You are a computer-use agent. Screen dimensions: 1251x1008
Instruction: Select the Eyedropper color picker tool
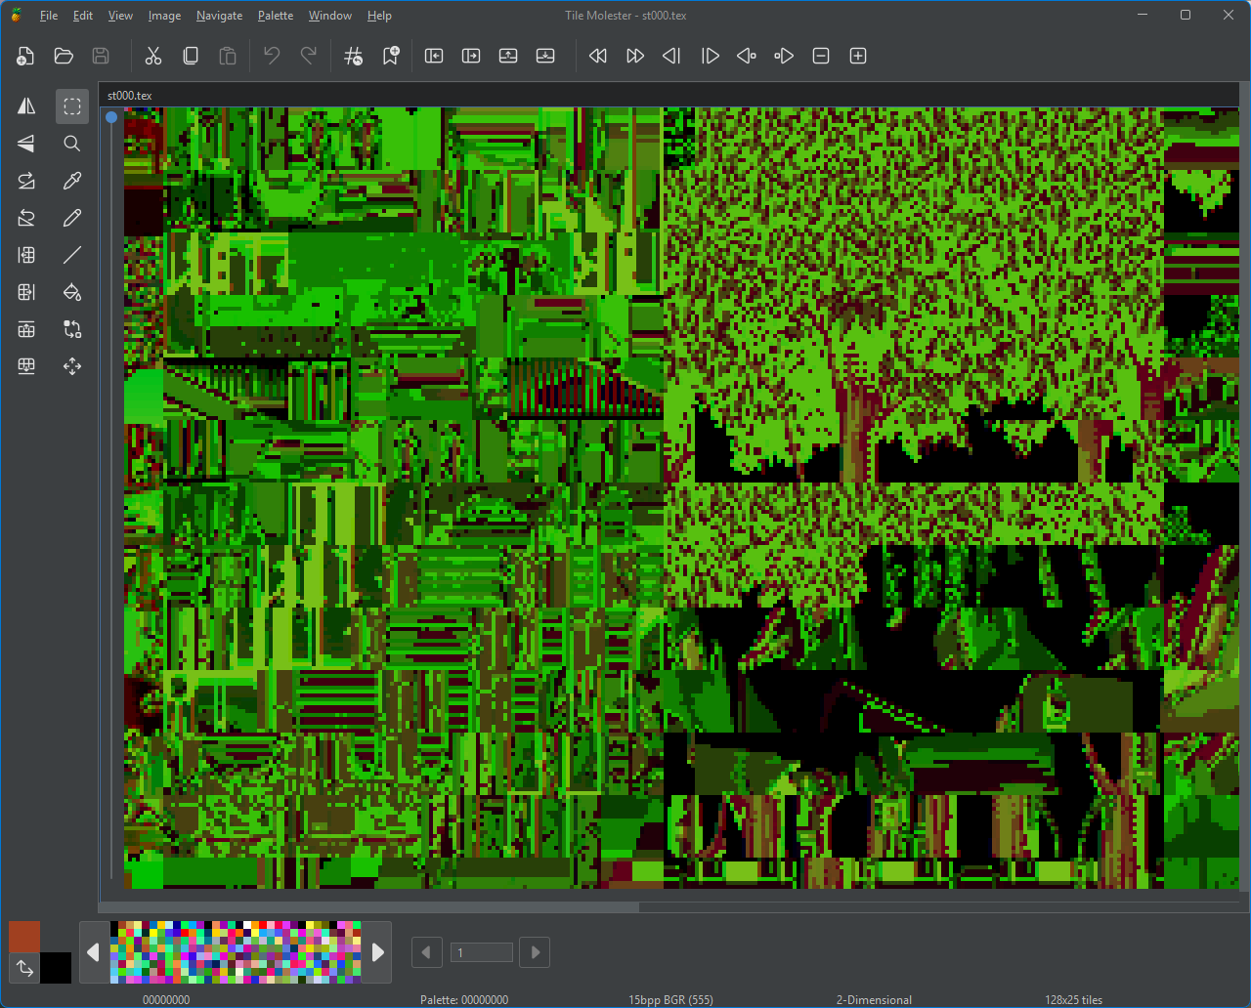(x=72, y=181)
